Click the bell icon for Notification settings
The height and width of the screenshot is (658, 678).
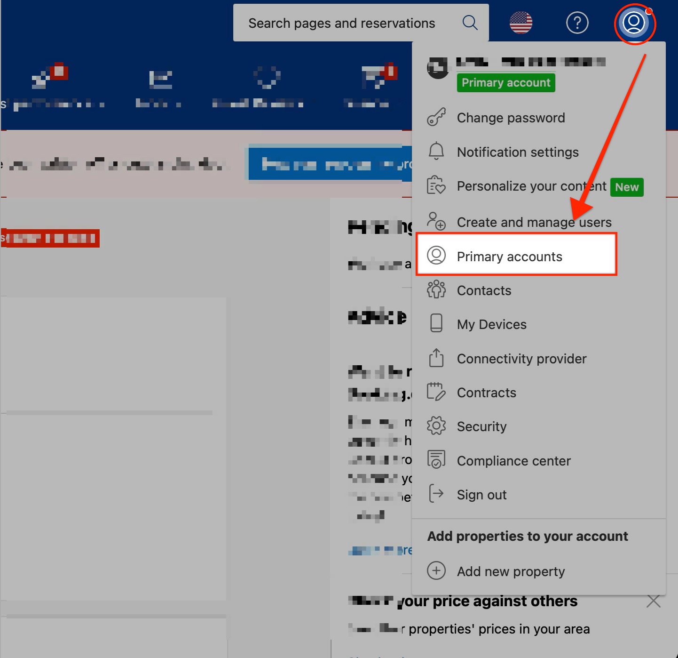point(436,152)
